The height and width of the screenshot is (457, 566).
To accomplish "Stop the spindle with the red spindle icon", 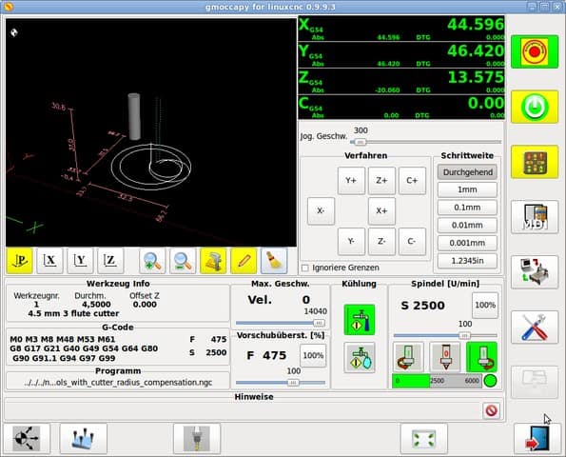I will tap(445, 357).
